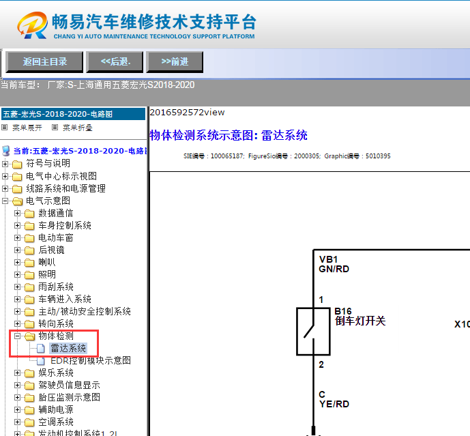Select the 照明 tree label
Image resolution: width=470 pixels, height=436 pixels.
[x=47, y=275]
